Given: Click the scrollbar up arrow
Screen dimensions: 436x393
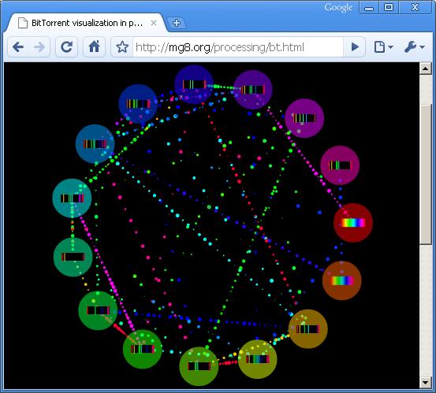Looking at the screenshot, I should (x=426, y=68).
